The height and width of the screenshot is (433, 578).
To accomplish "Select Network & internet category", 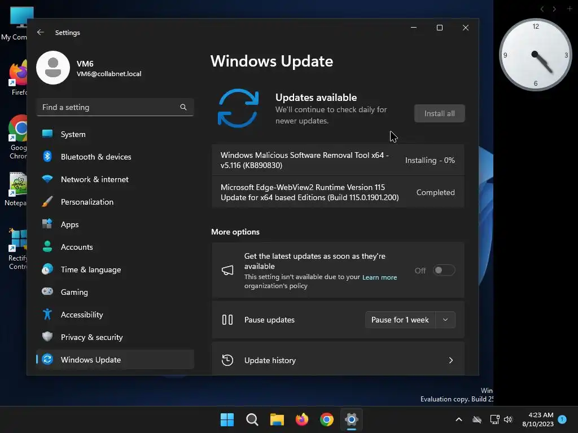I will pyautogui.click(x=115, y=179).
